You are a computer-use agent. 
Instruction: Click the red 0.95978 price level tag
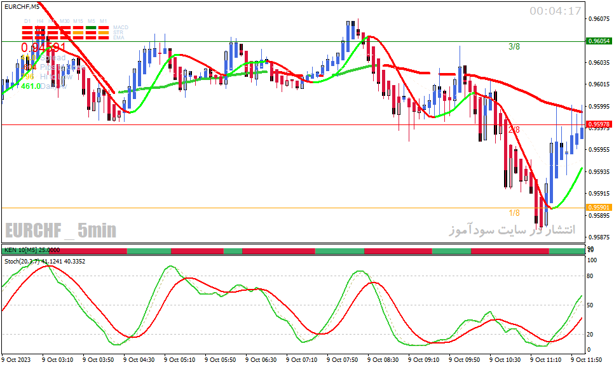599,124
